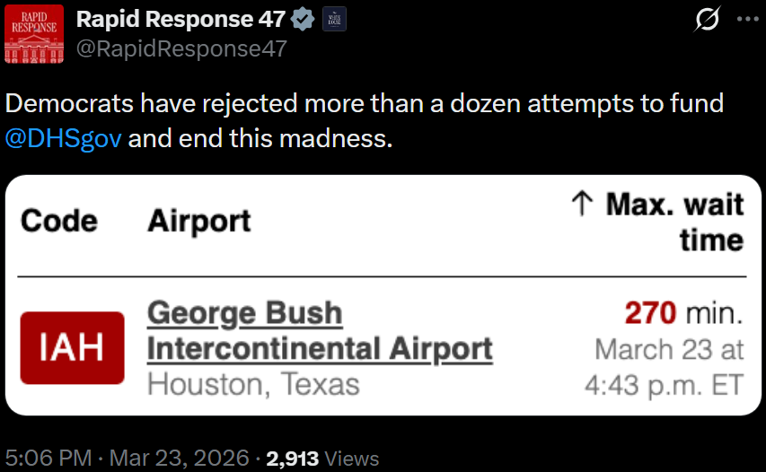
Task: Open the Rapid Response 47 display name
Action: click(x=180, y=19)
